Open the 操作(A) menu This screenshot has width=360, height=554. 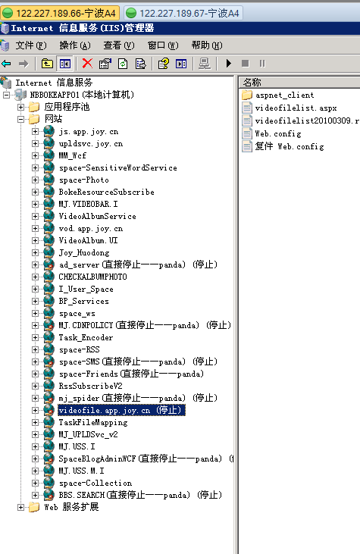pyautogui.click(x=75, y=45)
